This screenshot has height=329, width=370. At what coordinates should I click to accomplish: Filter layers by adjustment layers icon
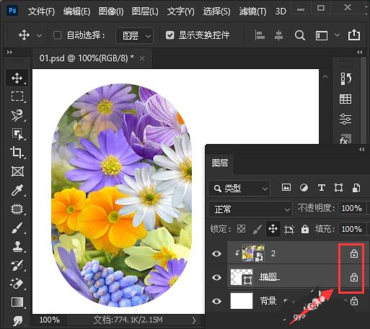304,187
